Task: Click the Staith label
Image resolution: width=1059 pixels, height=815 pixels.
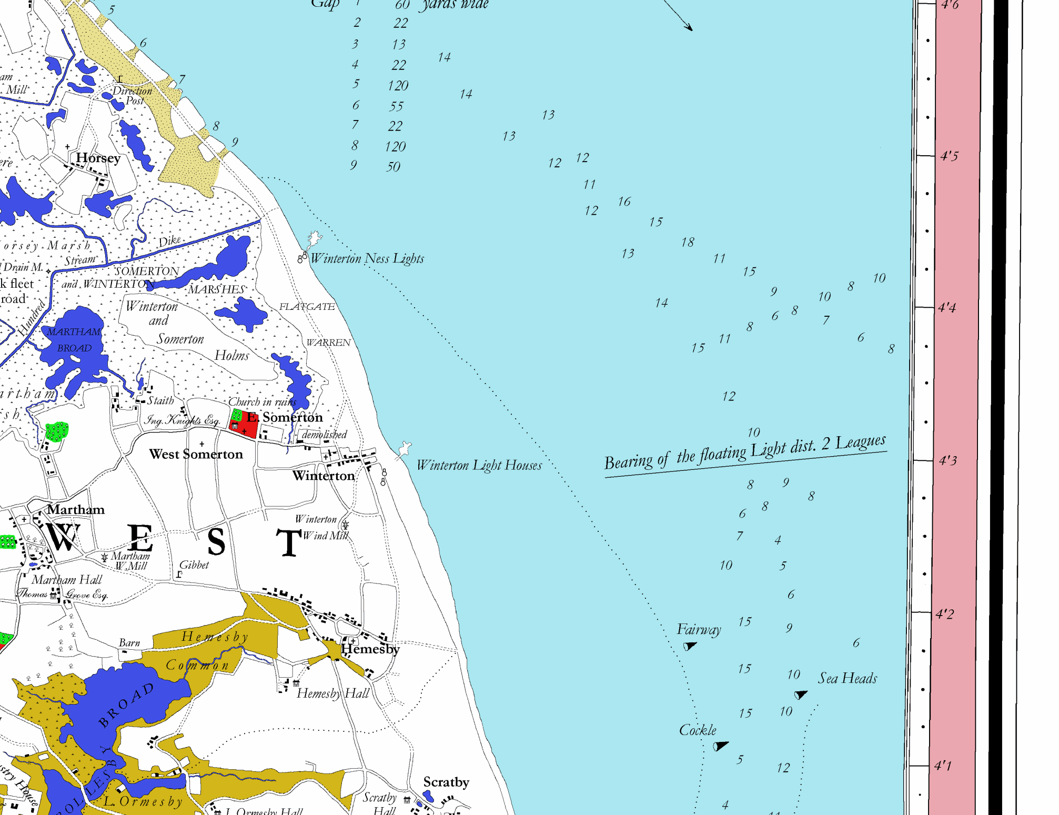Action: (160, 400)
